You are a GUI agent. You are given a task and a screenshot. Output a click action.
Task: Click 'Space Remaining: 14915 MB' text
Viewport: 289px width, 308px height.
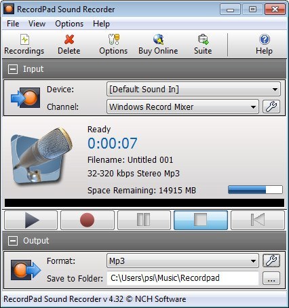[x=142, y=191]
